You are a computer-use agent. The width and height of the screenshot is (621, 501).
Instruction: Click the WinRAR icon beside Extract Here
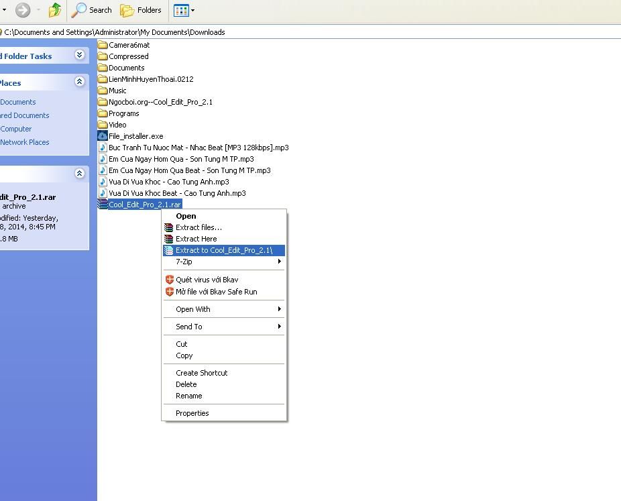point(169,239)
